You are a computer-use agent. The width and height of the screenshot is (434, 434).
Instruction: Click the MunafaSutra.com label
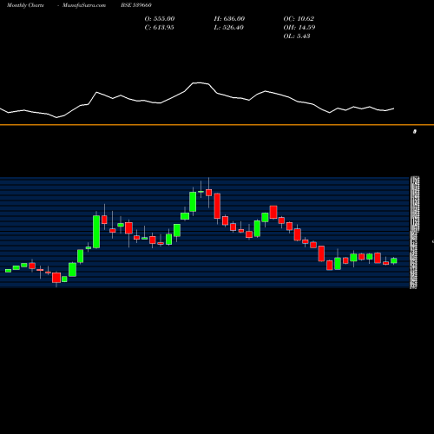84,5
